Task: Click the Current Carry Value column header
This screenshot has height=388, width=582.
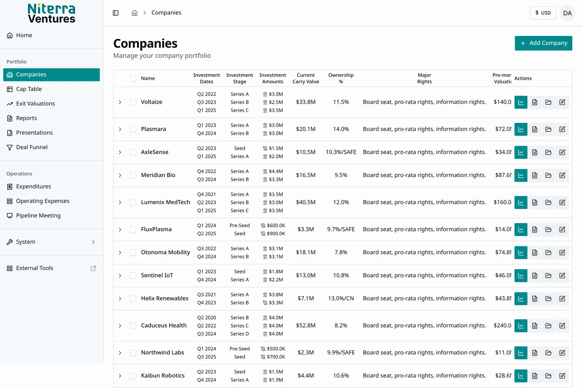Action: pyautogui.click(x=306, y=79)
